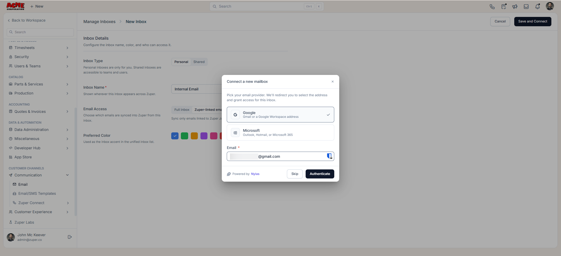Click the Skip button

(295, 174)
